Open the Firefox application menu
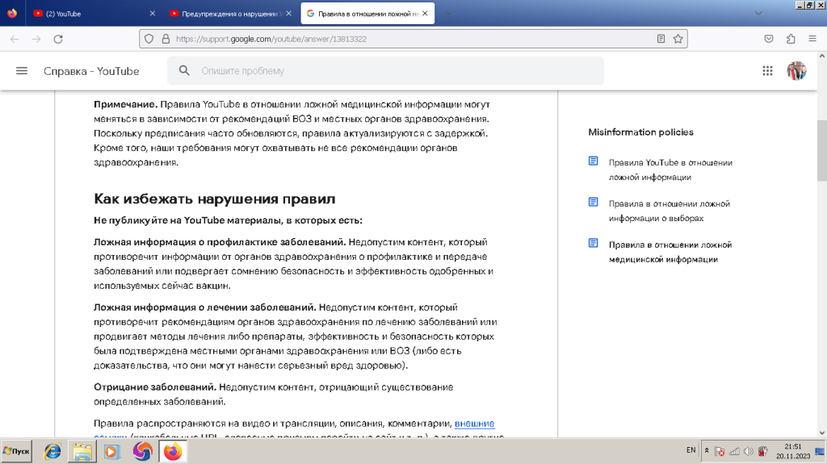The image size is (827, 464). click(x=812, y=39)
